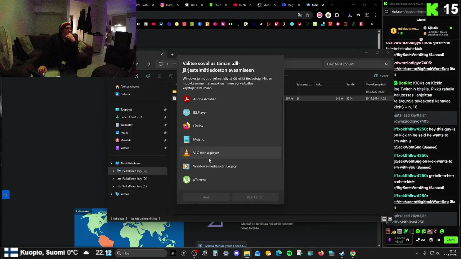Click the Chatti send button
The image size is (461, 259).
coord(451,240)
